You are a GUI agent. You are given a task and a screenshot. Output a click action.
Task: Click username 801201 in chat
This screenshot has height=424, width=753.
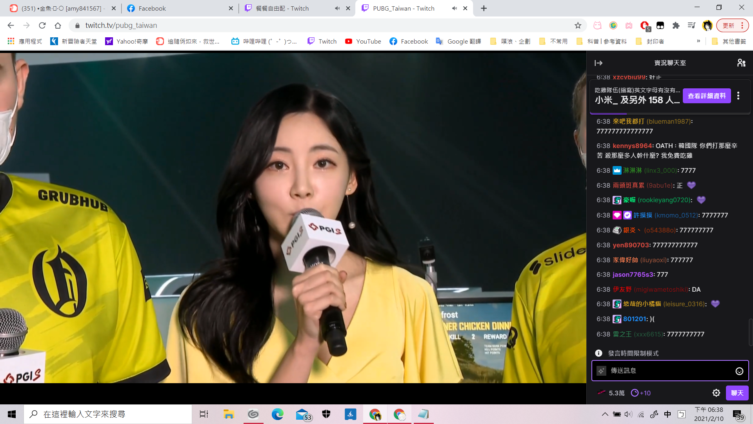635,319
